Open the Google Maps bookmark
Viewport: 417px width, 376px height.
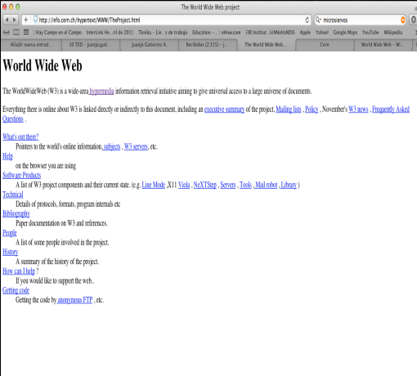345,33
